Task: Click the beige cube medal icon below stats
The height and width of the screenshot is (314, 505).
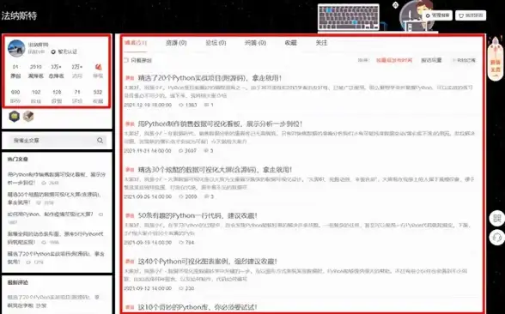Action: tap(28, 117)
